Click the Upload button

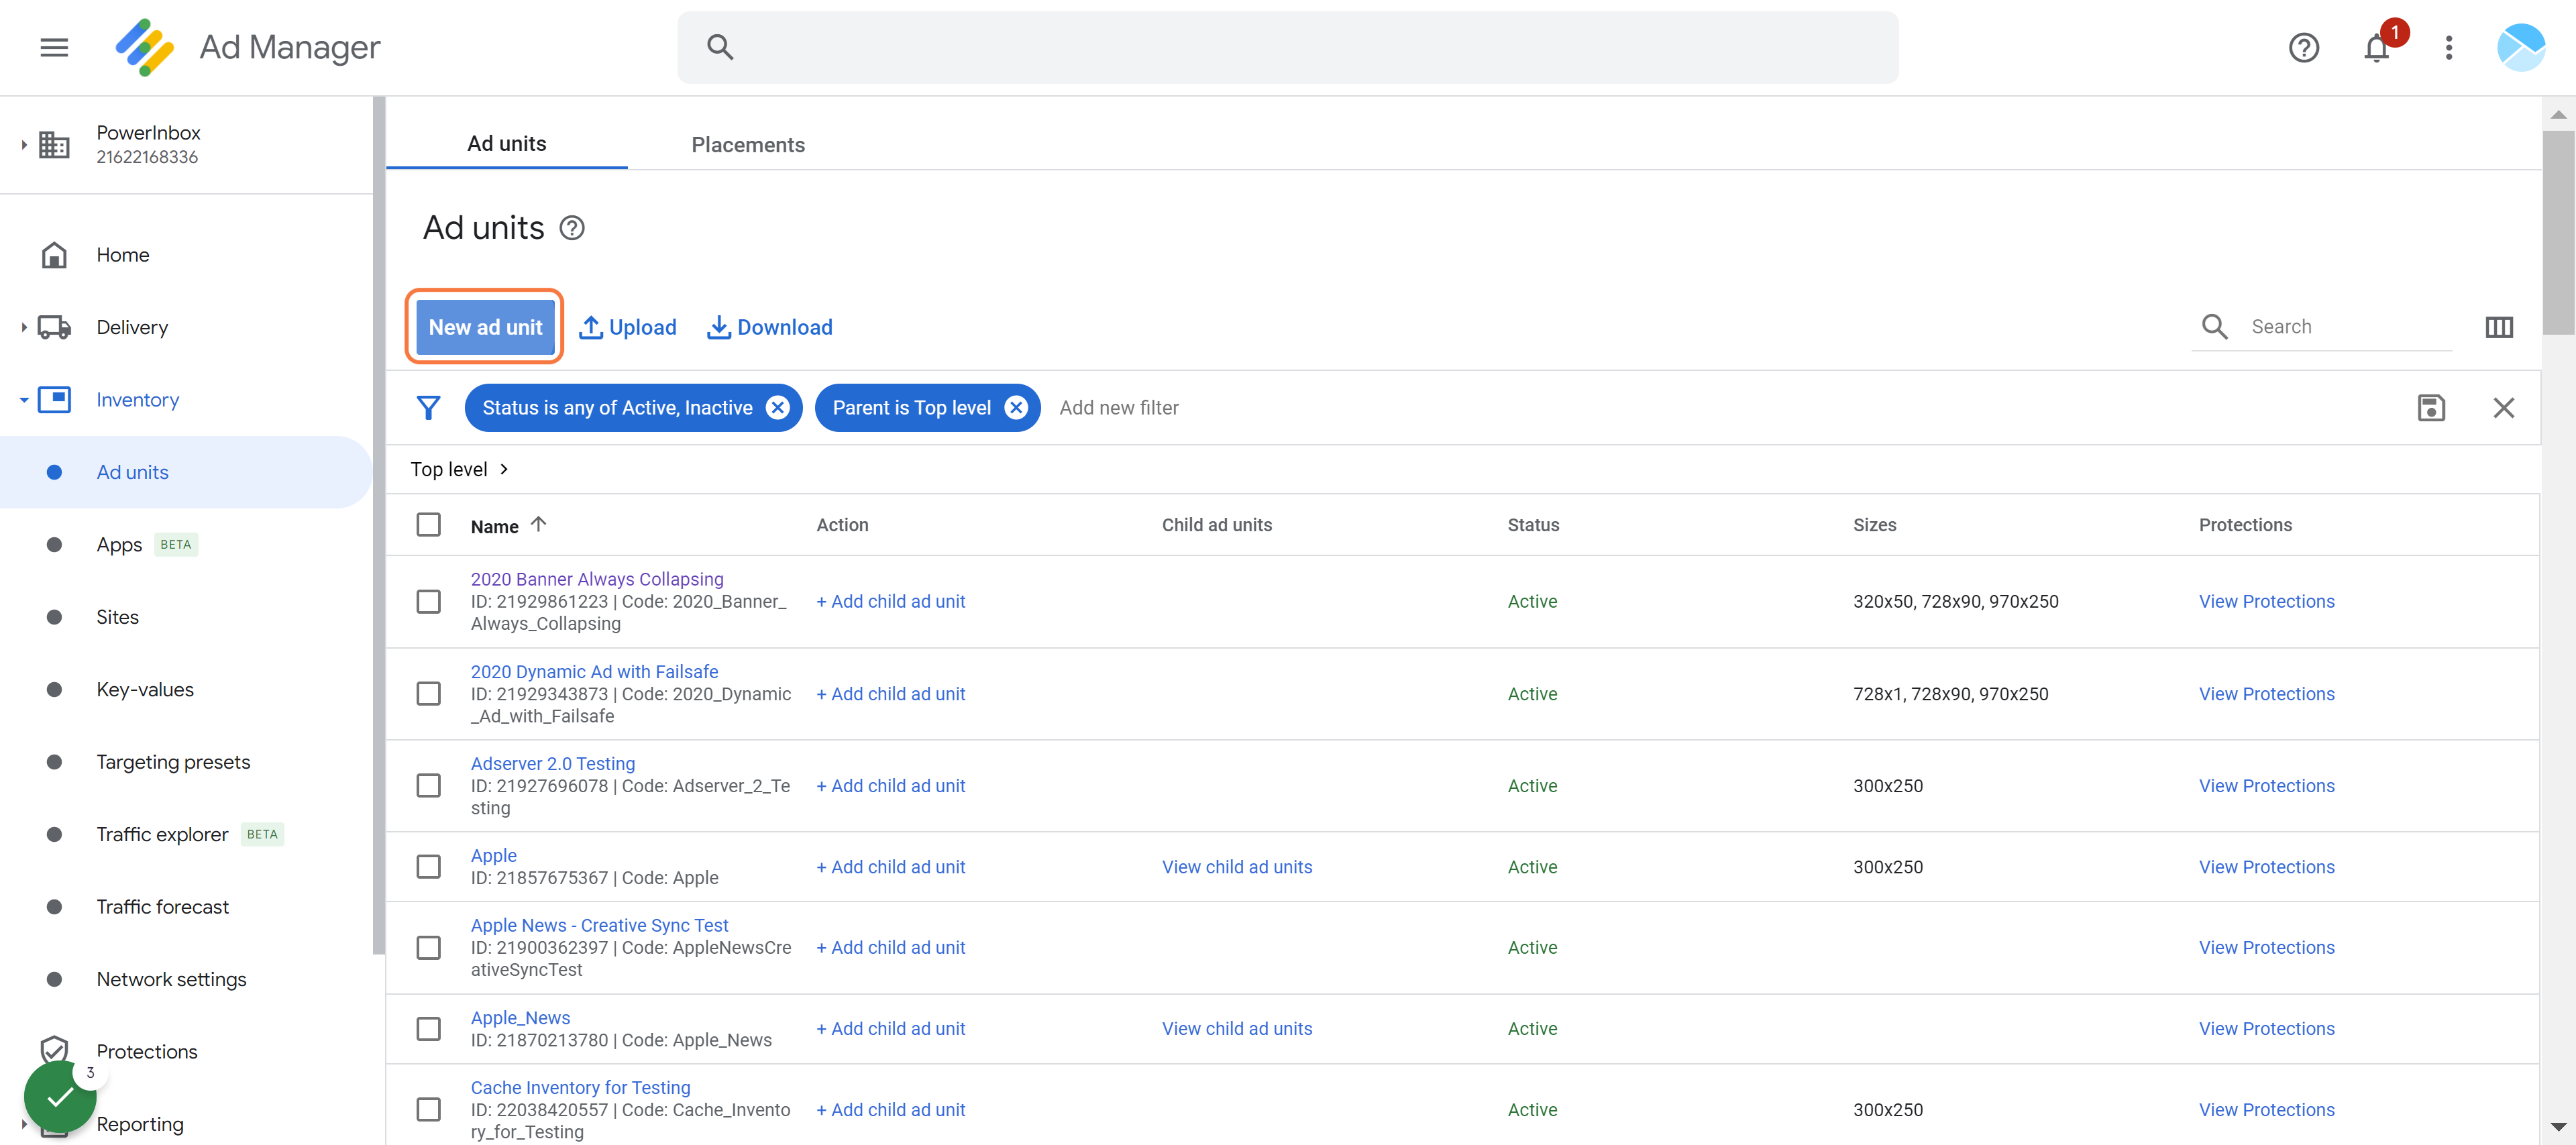point(628,327)
